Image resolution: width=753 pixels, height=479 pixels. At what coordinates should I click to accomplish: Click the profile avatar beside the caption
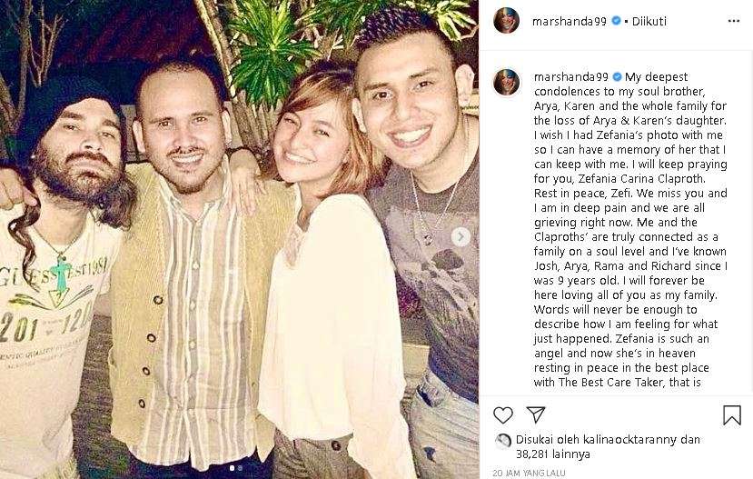tap(506, 82)
